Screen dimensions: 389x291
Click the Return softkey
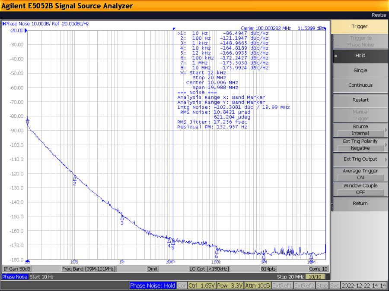[360, 203]
